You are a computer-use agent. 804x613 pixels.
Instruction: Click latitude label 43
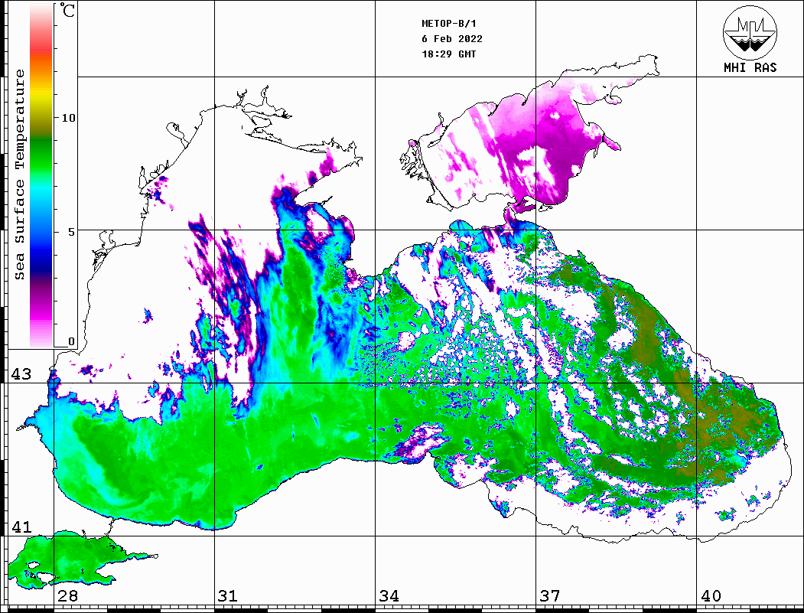21,374
